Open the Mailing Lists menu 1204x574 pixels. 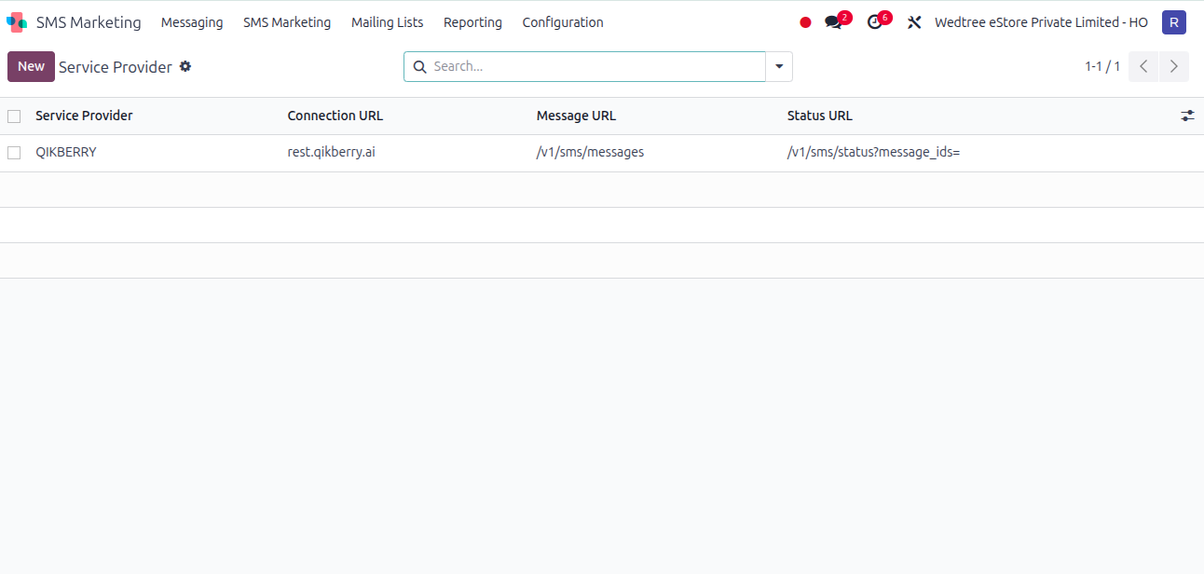tap(387, 21)
